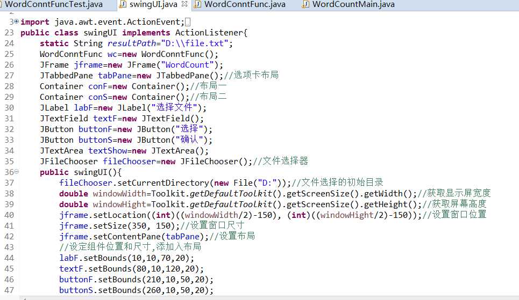Click the textF field declaration on line 31

pyautogui.click(x=105, y=119)
